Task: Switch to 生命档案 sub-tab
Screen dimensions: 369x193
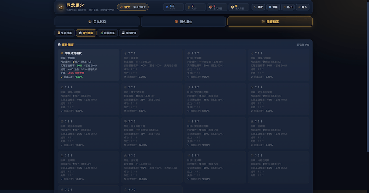Action: (65, 33)
